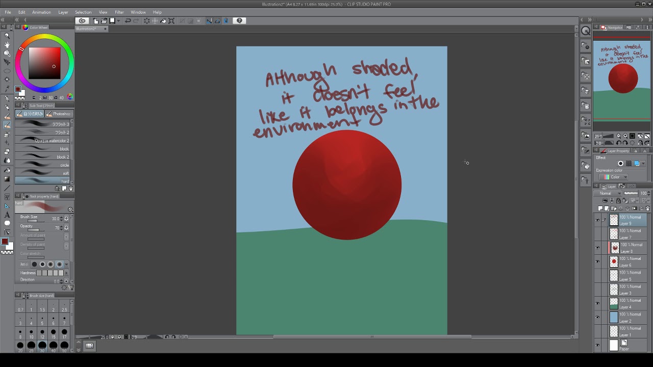
Task: Select the Zoom magnifier tool
Action: 7,36
